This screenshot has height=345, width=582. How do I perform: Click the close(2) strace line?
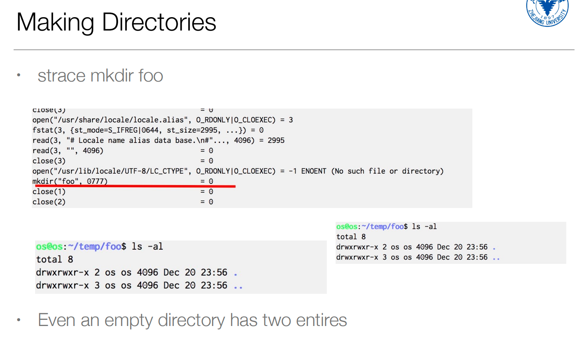(123, 202)
